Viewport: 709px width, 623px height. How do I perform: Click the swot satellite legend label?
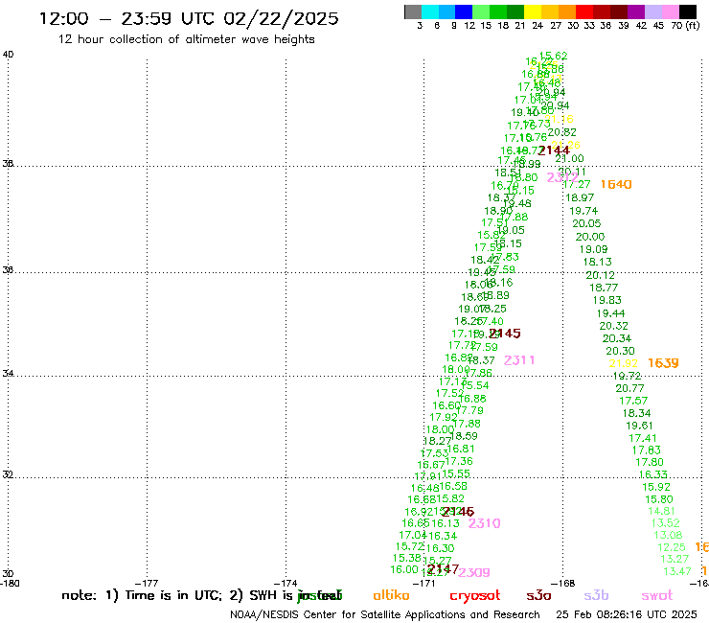pyautogui.click(x=657, y=596)
